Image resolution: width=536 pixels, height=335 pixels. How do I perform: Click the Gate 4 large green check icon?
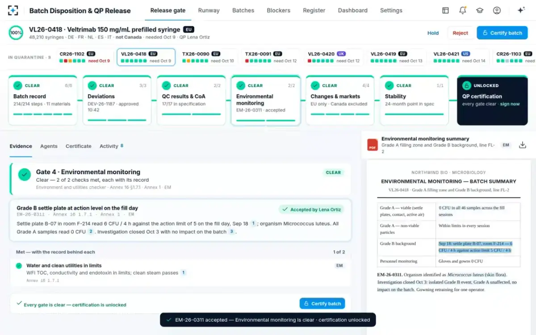(25, 175)
